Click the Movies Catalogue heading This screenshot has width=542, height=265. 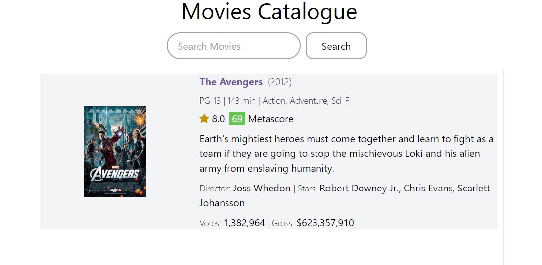pos(270,12)
